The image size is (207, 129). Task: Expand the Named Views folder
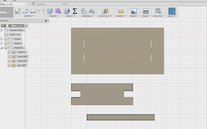tap(1, 30)
